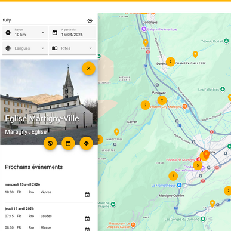Image resolution: width=231 pixels, height=231 pixels.
Task: Open the A partir du date field
Action: click(72, 32)
